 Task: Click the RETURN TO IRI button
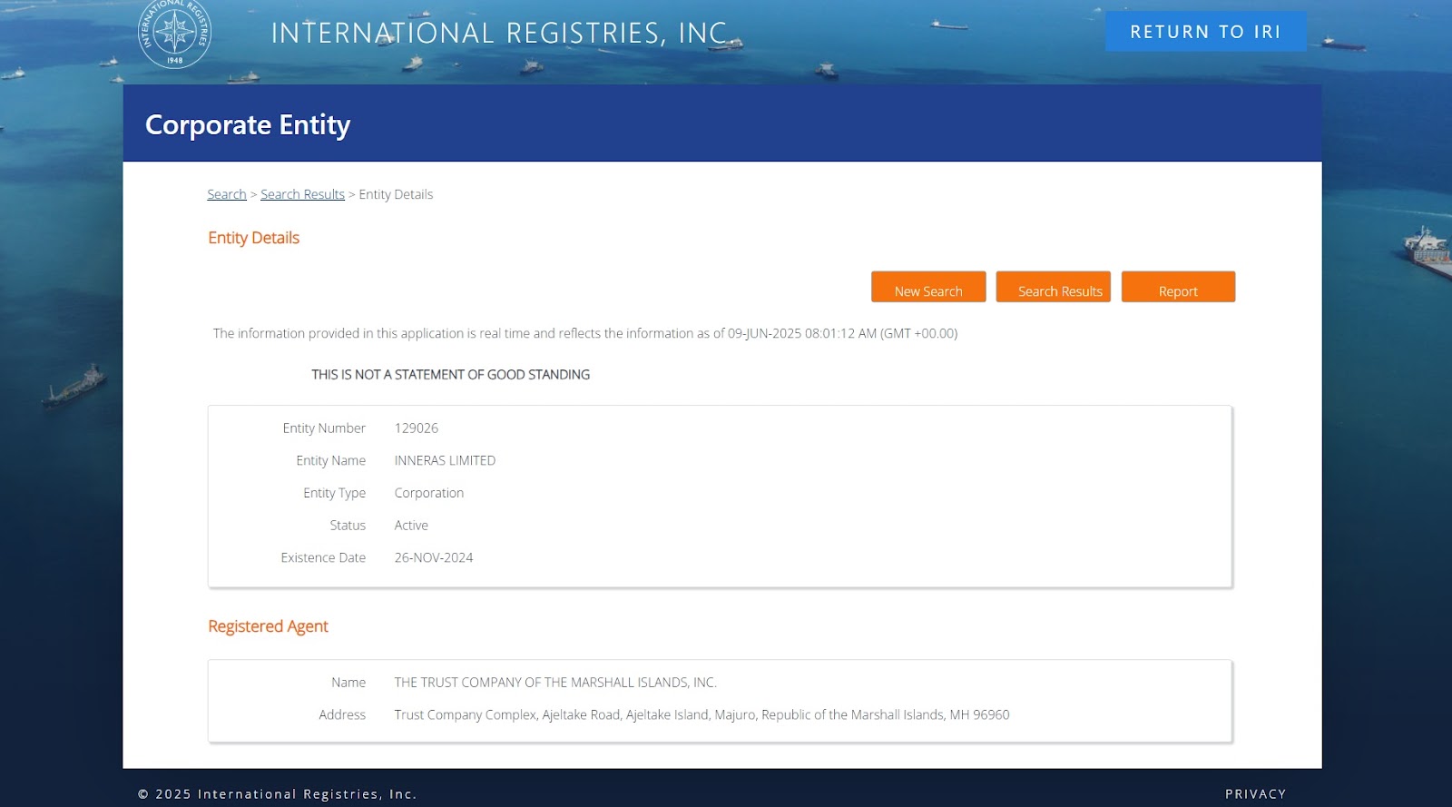tap(1205, 32)
